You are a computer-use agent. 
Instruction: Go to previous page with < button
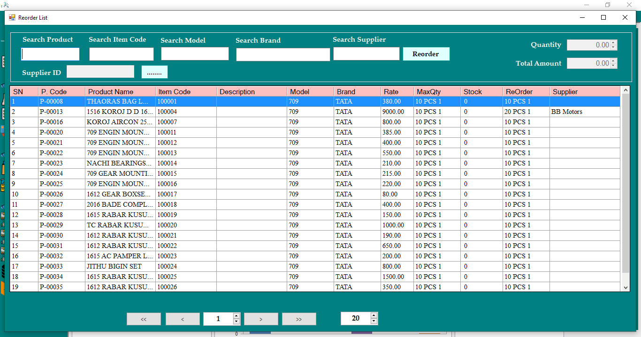(183, 319)
